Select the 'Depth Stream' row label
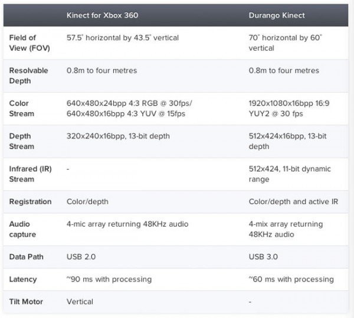The image size is (354, 318). click(x=21, y=141)
